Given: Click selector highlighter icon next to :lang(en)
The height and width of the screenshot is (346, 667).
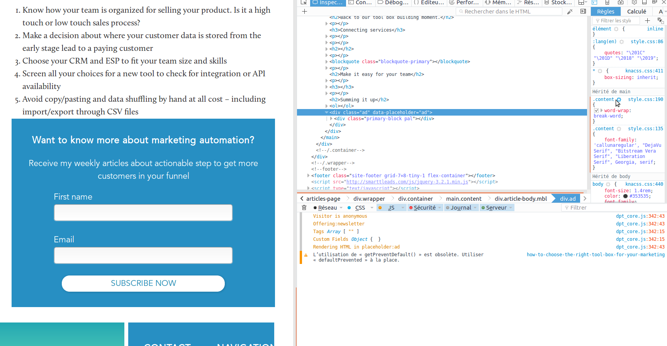Looking at the screenshot, I should point(621,42).
